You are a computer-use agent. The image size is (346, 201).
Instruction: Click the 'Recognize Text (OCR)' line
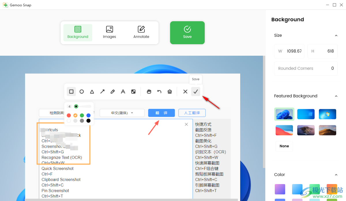point(62,157)
